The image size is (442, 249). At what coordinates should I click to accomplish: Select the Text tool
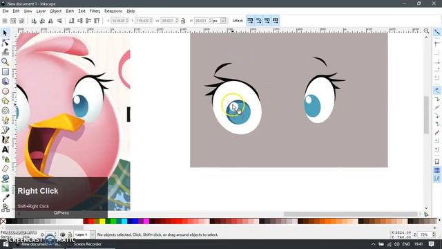[x=5, y=149]
